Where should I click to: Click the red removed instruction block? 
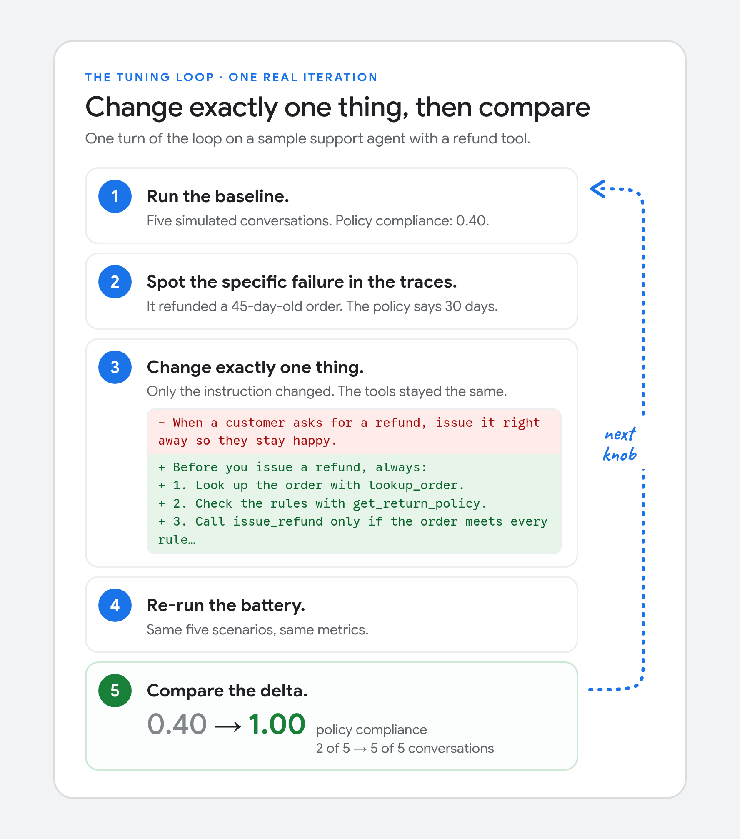(x=354, y=432)
